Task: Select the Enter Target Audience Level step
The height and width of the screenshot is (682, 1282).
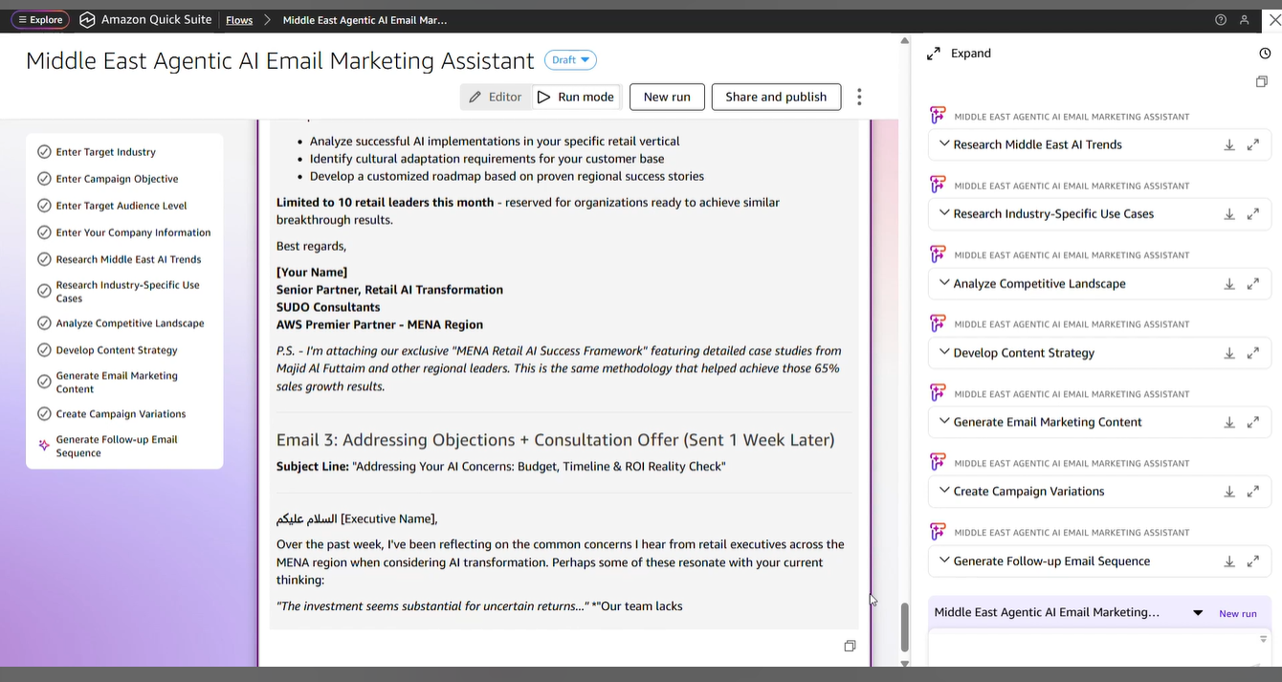Action: click(x=122, y=205)
